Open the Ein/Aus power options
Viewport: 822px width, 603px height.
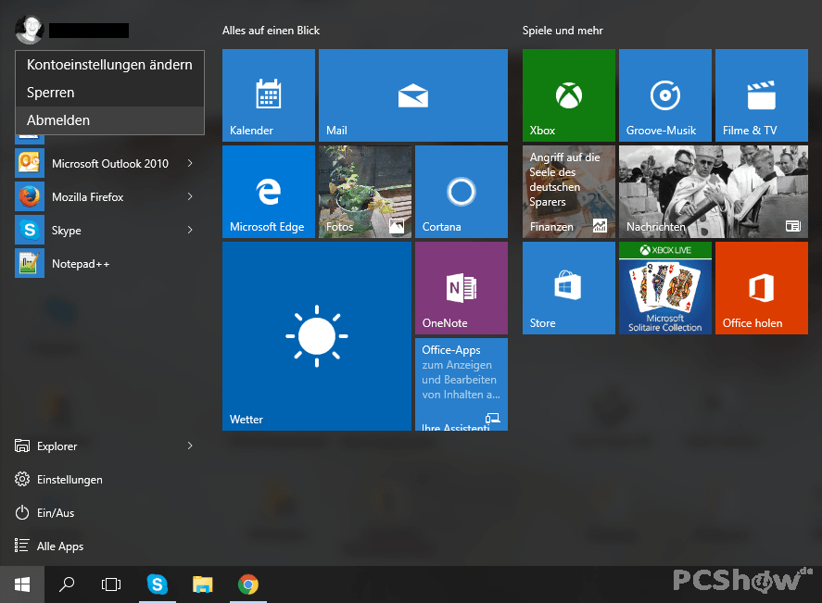pyautogui.click(x=105, y=513)
